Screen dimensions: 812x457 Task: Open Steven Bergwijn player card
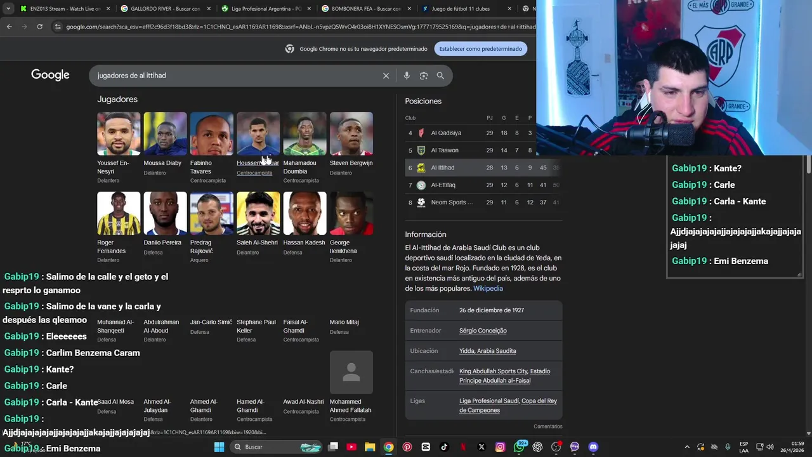point(351,144)
